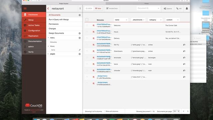Screen dimensions: 213x120
Task: Select checkbox for Hours document
Action: (x=87, y=32)
